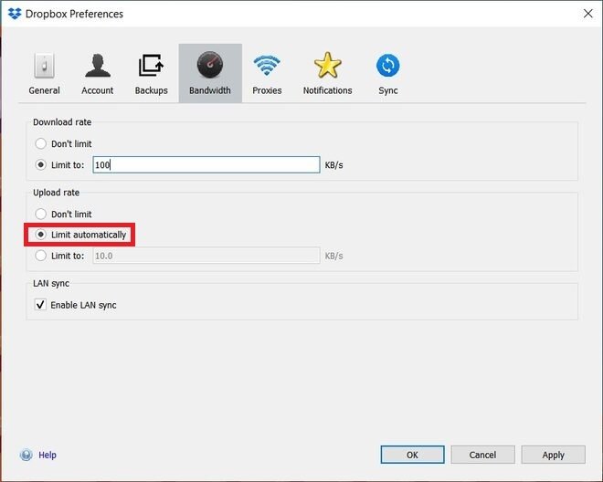Open the Backups preferences icon

point(151,66)
